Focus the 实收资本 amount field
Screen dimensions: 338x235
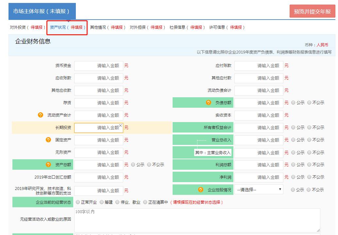(x=259, y=115)
